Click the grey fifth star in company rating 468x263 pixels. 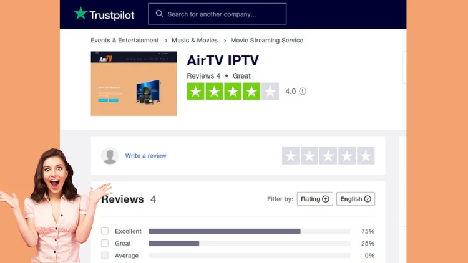[270, 91]
